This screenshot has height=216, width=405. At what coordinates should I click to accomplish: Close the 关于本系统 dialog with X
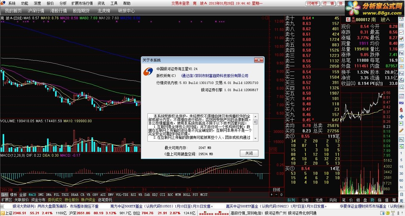pyautogui.click(x=258, y=60)
